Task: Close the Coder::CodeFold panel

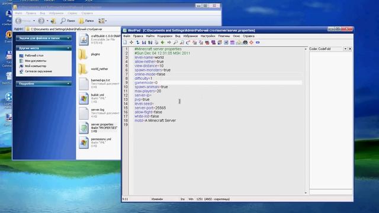Action: point(350,49)
